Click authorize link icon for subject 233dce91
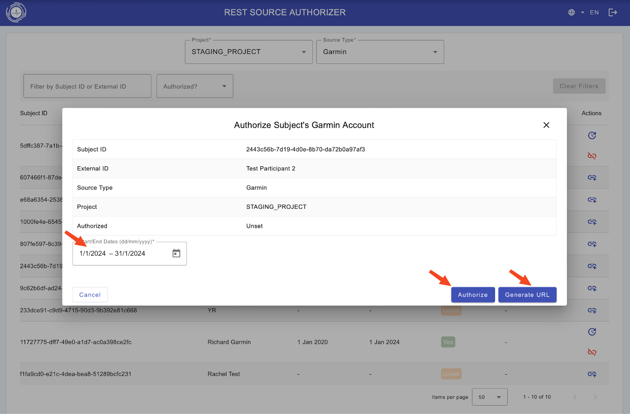 (592, 311)
